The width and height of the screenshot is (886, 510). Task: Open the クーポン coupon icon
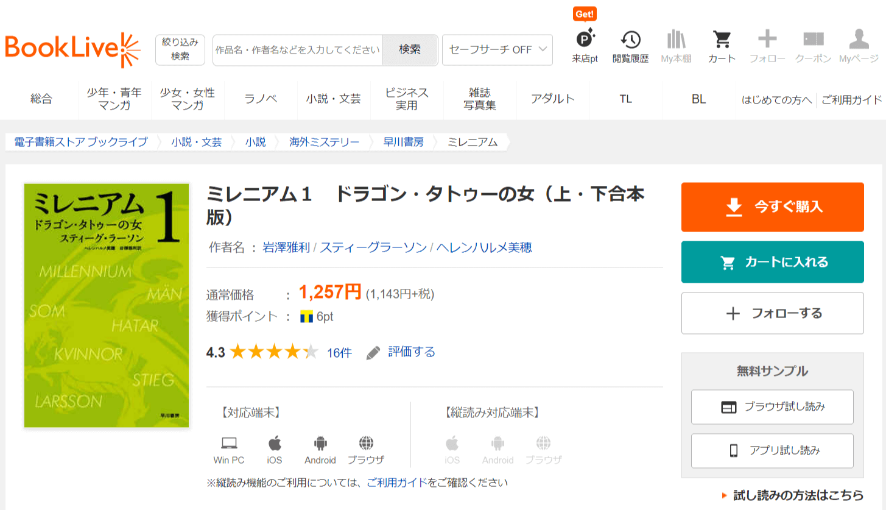[x=813, y=41]
